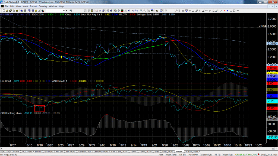Select the ellipse drawing tool
The width and height of the screenshot is (278, 156).
231,11
